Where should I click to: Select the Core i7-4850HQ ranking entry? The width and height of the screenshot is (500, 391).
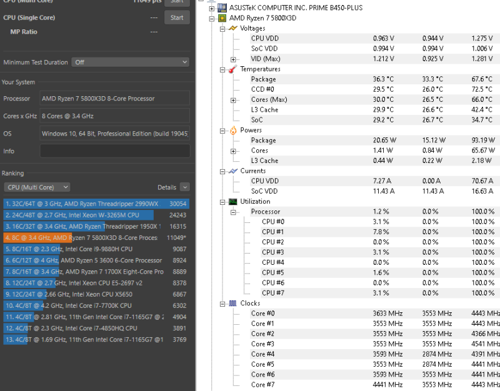[96, 328]
